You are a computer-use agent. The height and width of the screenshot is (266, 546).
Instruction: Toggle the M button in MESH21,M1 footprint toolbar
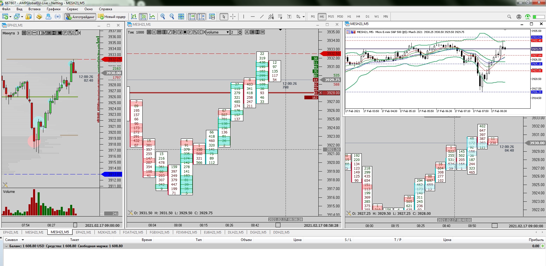click(x=262, y=32)
